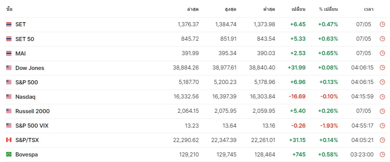Click the Thai flag beside SET 50
The height and width of the screenshot is (162, 390).
(9, 39)
